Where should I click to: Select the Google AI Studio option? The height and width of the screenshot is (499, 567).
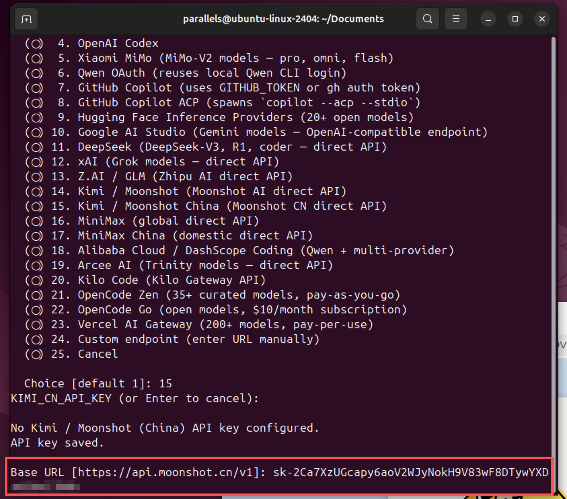click(x=34, y=132)
